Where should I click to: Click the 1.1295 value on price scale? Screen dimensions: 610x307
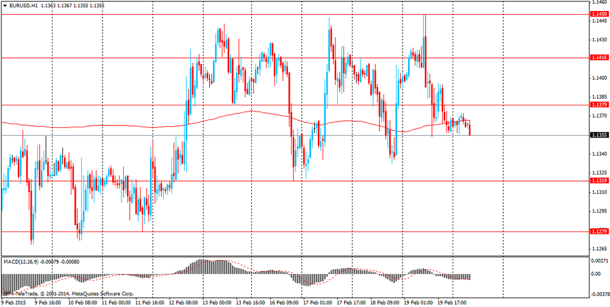click(598, 211)
